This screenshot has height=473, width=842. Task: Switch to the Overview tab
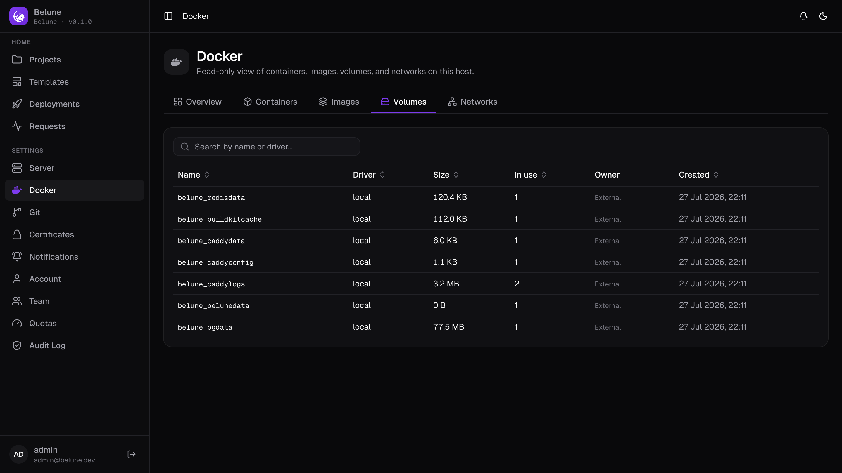point(197,102)
